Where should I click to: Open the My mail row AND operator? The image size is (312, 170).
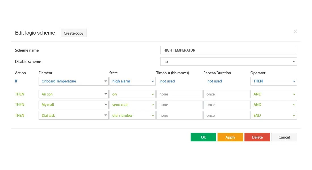point(274,105)
